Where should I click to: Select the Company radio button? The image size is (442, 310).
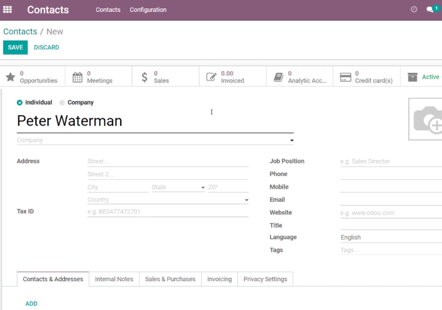pyautogui.click(x=62, y=103)
